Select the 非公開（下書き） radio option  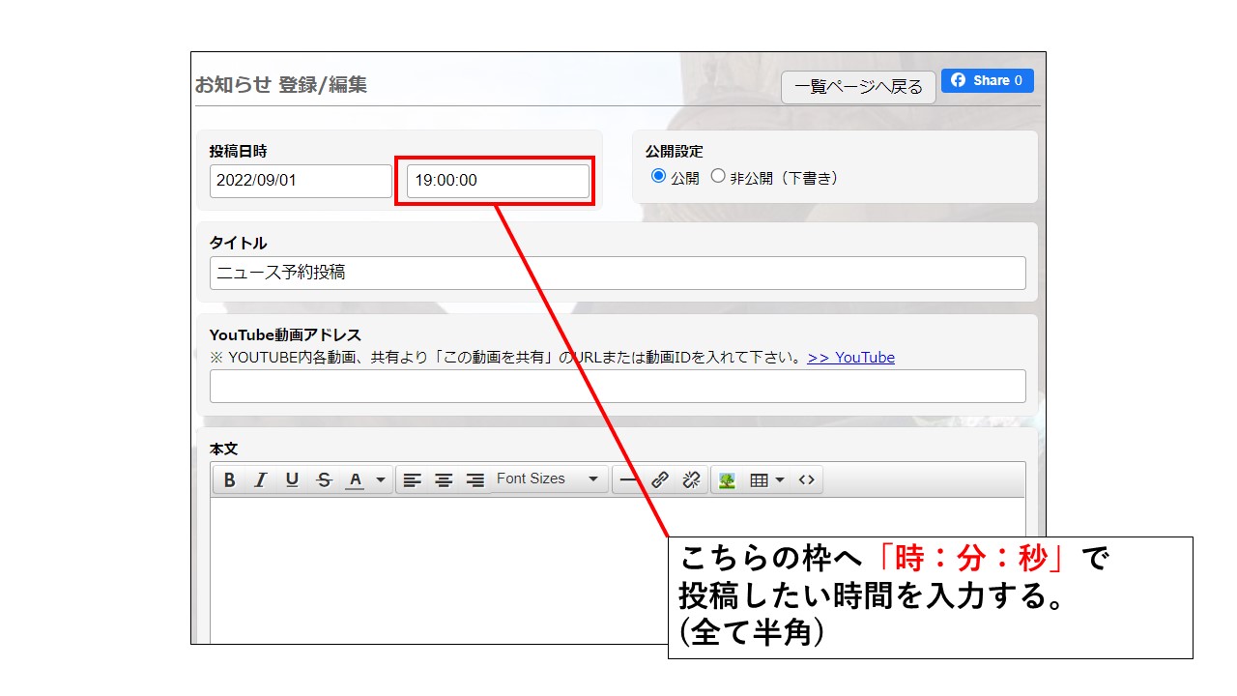click(718, 177)
